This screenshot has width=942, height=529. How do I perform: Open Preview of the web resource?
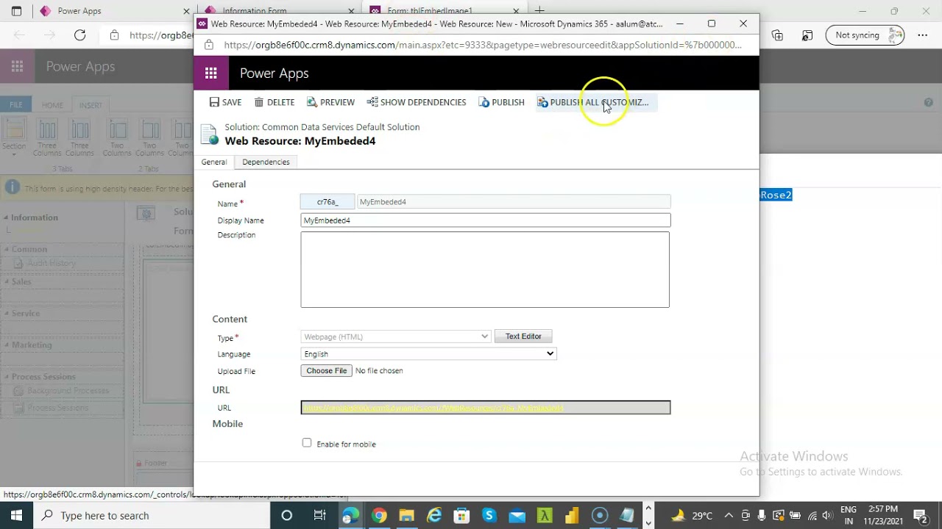pos(330,102)
